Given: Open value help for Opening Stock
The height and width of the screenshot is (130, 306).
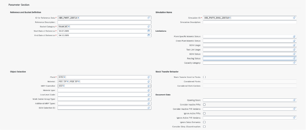Looking at the screenshot, I should click(x=294, y=100).
